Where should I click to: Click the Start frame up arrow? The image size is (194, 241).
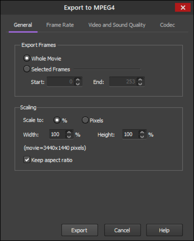tap(78, 80)
